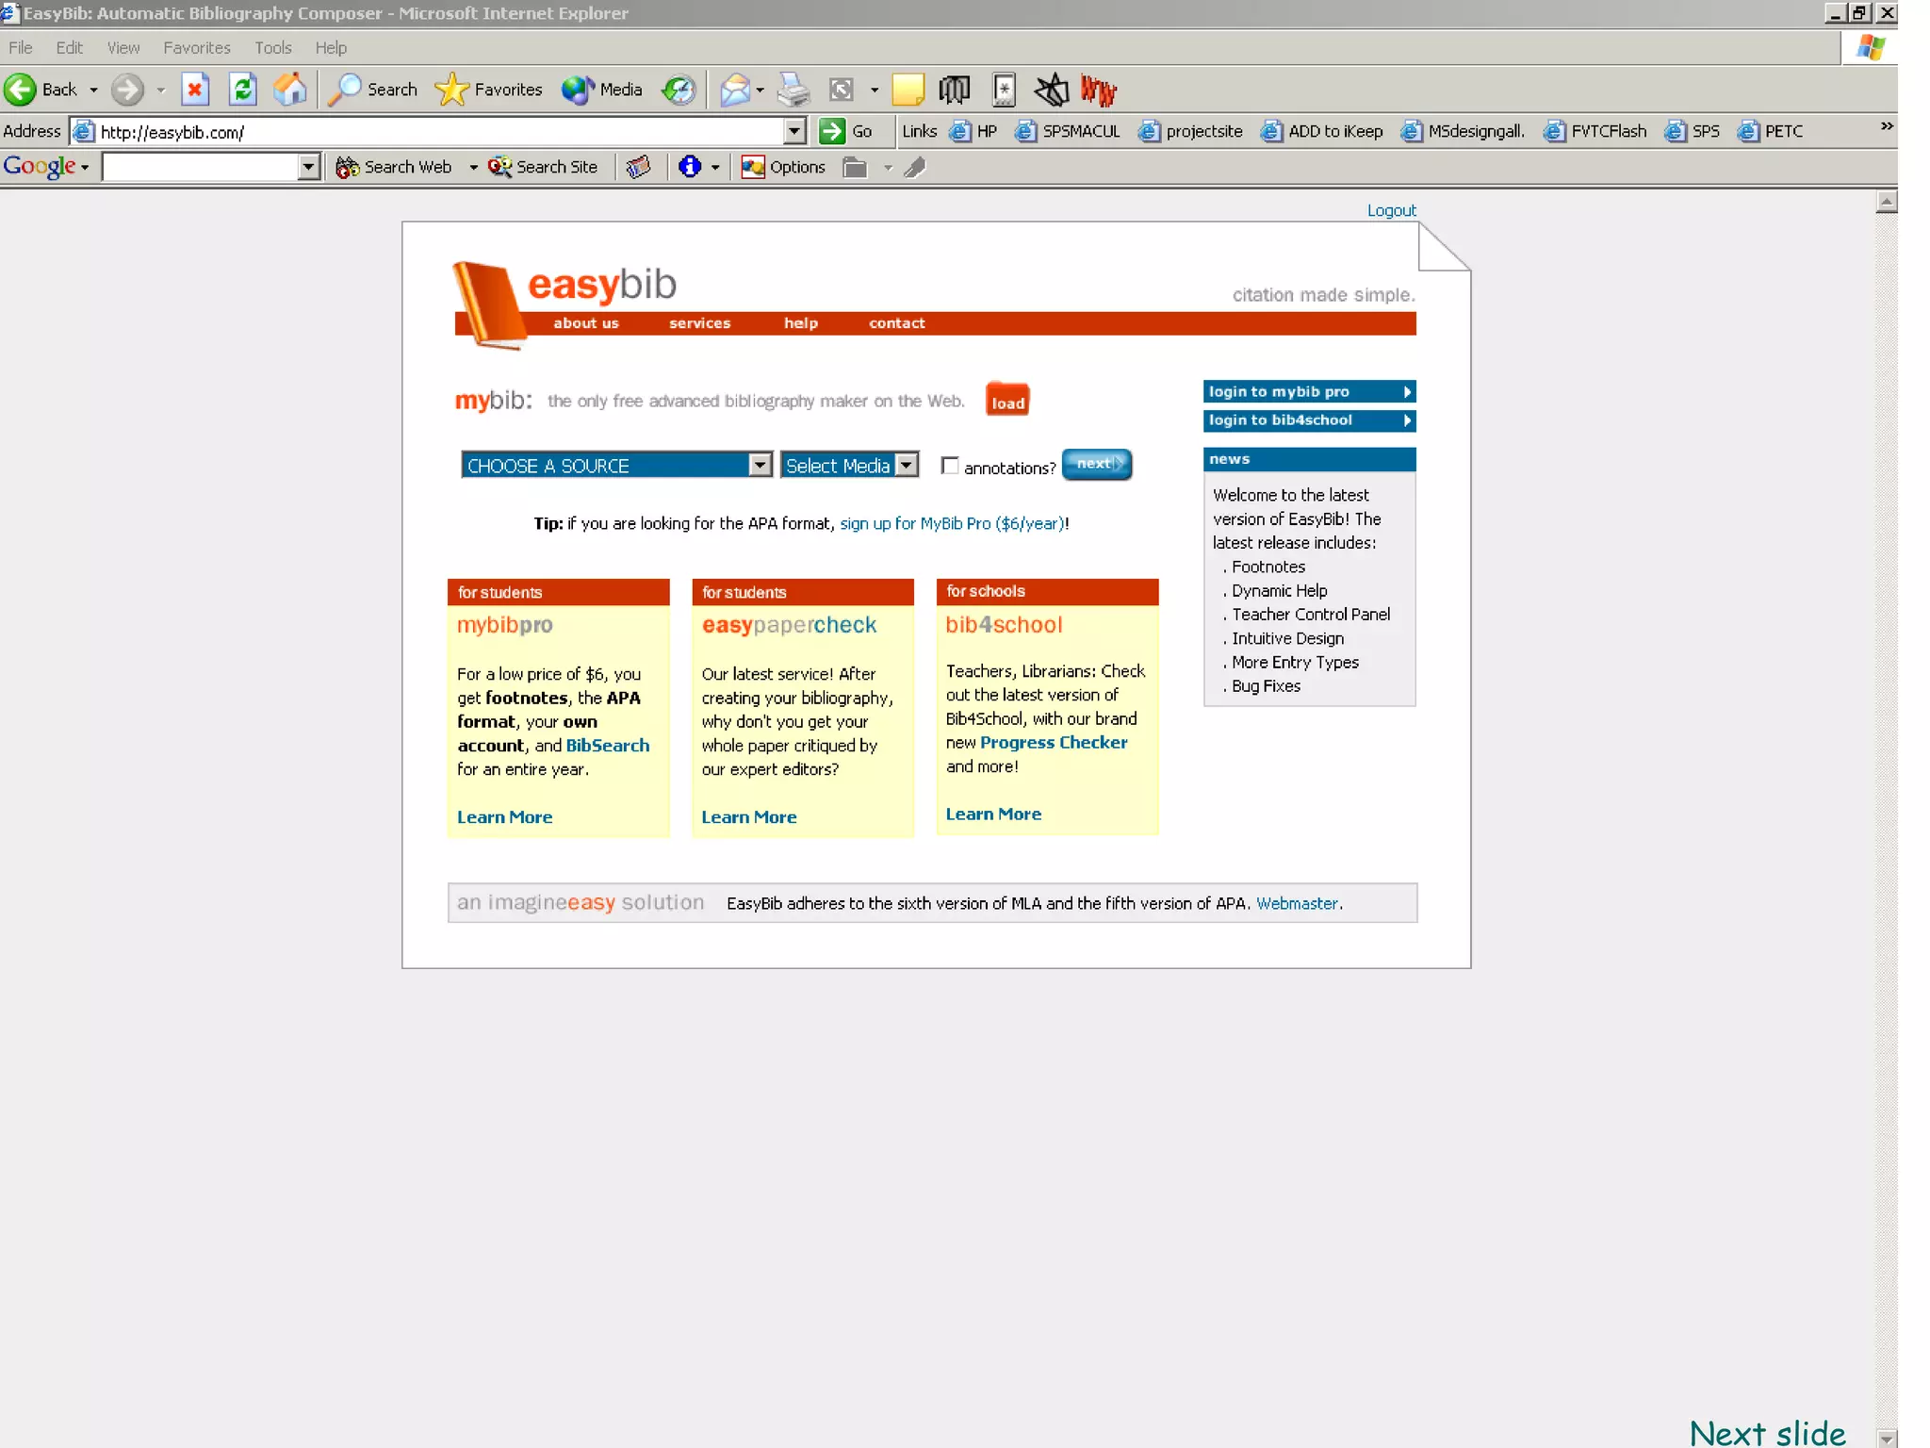1930x1448 pixels.
Task: Click the Print toolbar icon
Action: [x=793, y=90]
